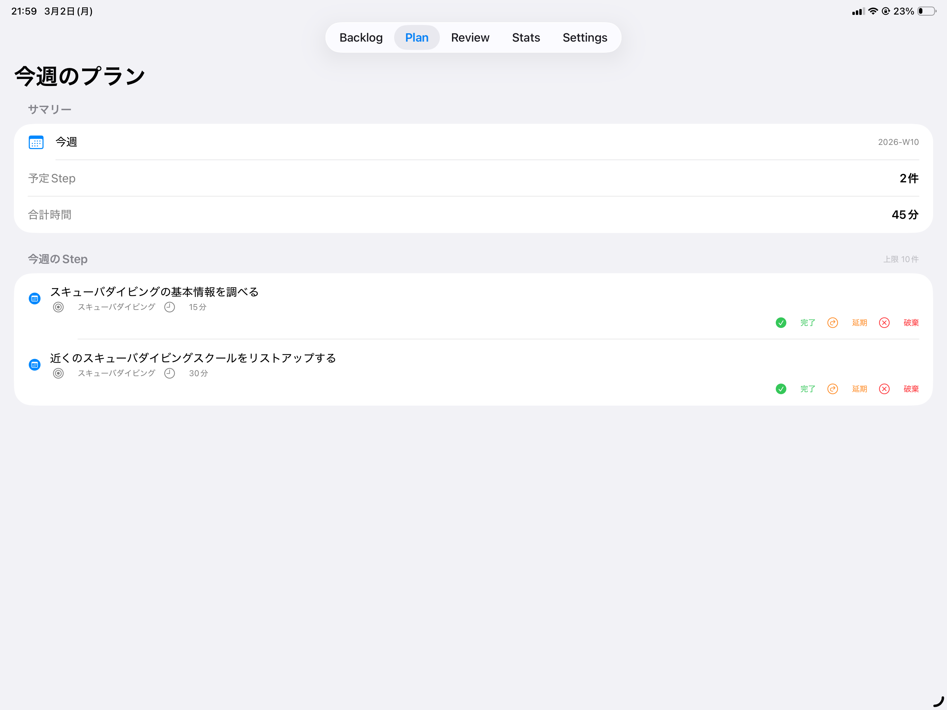The image size is (947, 710).
Task: Click the 上限 10件 limit text
Action: 901,260
